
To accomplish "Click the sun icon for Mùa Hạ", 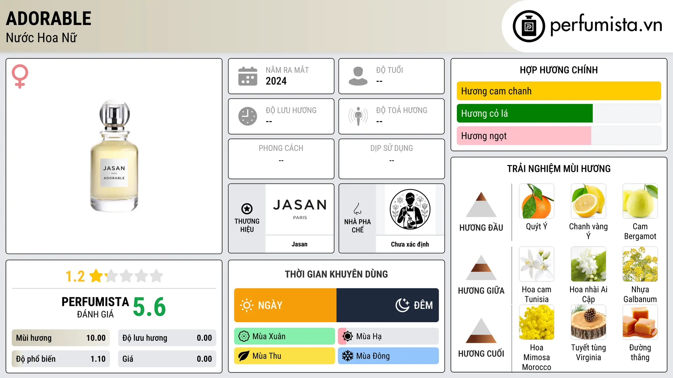I will coord(348,336).
